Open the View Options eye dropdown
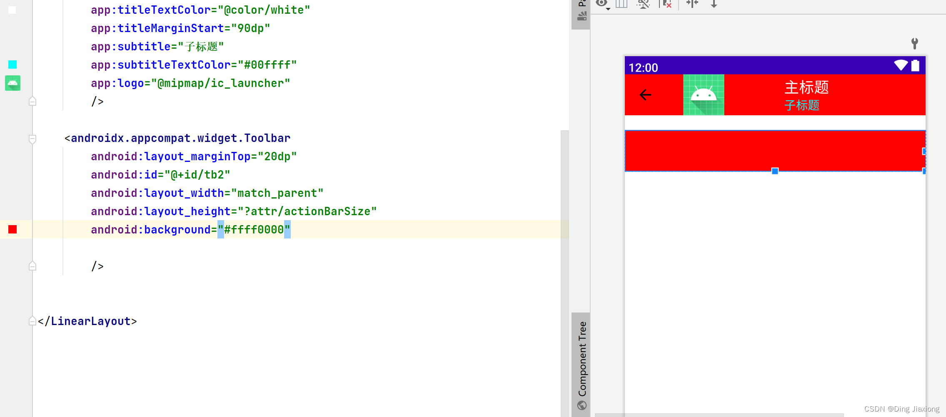 (x=602, y=4)
